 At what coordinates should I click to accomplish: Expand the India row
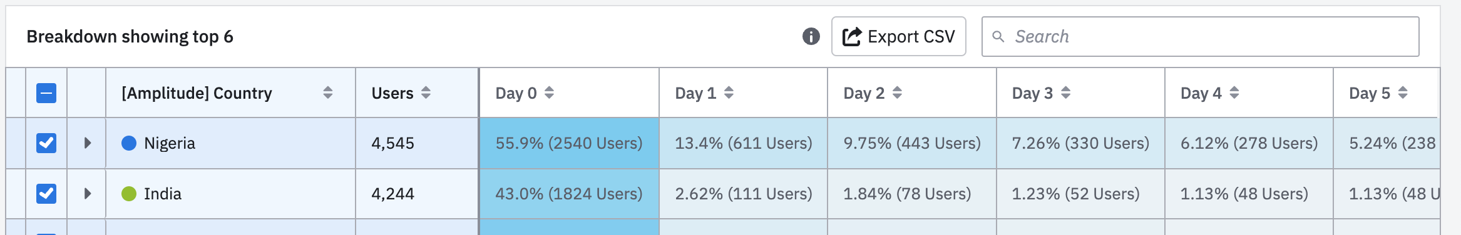88,194
